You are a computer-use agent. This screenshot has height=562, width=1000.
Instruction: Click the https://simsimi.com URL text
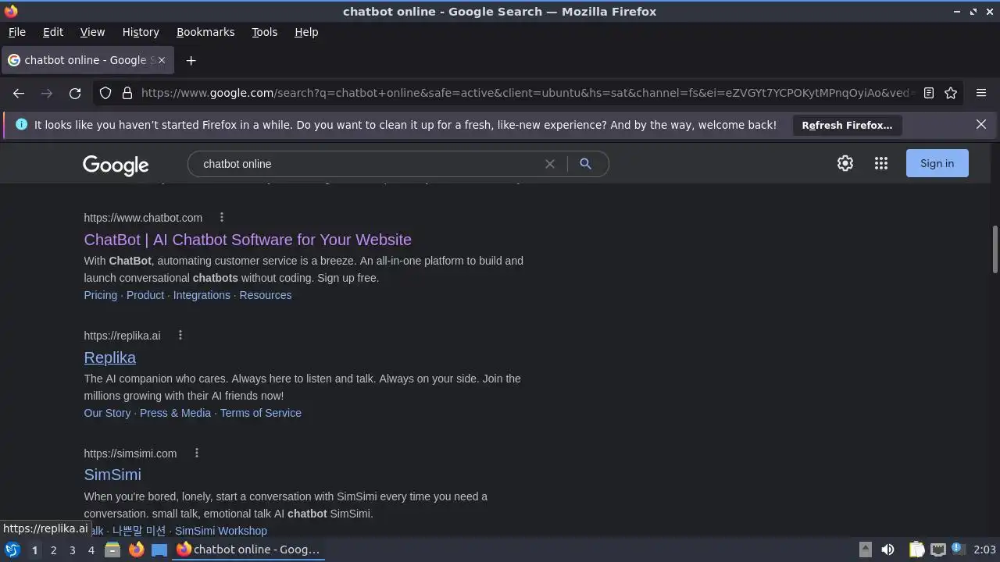coord(130,454)
